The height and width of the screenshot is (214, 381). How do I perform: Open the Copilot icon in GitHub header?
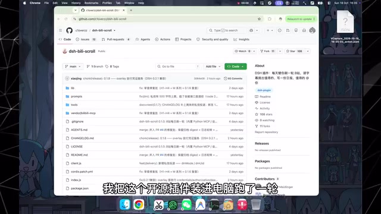coord(251,30)
